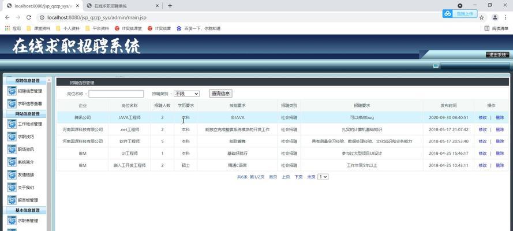Click the gear icon beside 系统简介

(12, 162)
